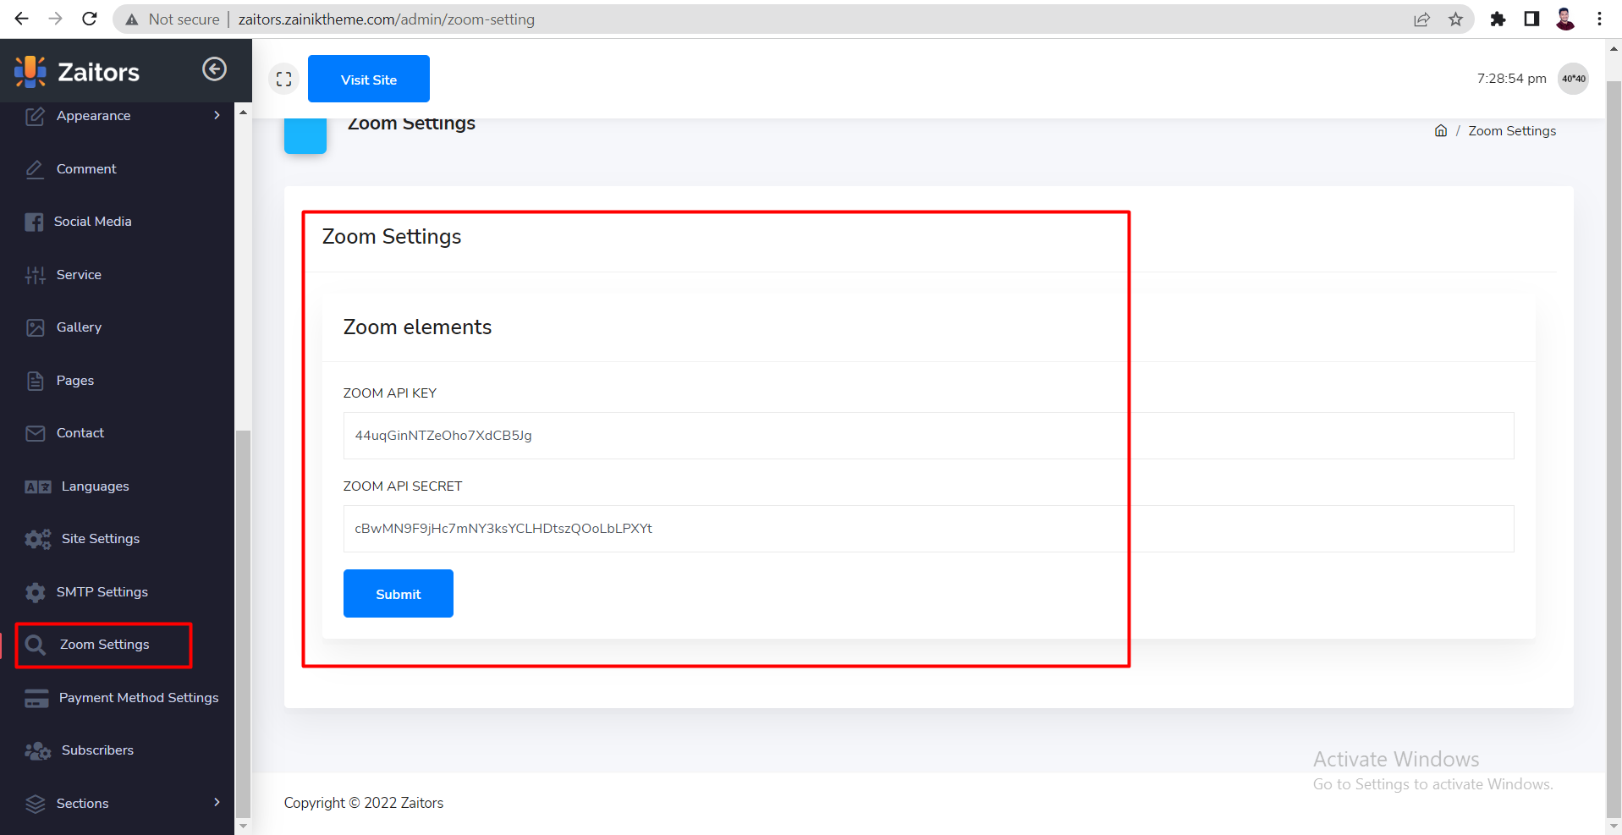This screenshot has height=835, width=1622.
Task: Click the Zoom Settings magnifier icon
Action: tap(35, 645)
